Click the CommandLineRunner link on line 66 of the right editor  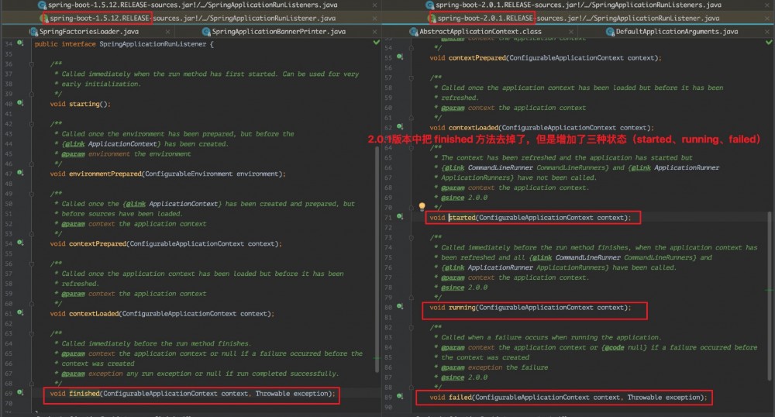coord(500,167)
